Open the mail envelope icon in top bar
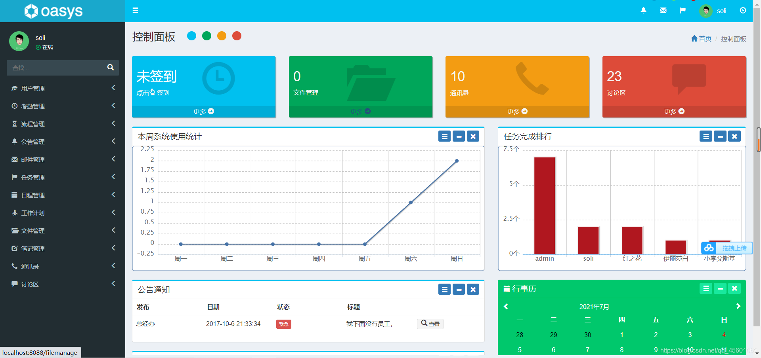This screenshot has height=358, width=761. click(663, 10)
